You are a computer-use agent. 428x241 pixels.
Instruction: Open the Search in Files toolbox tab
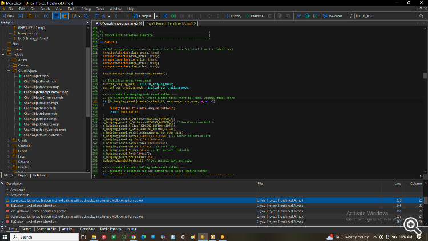[46, 229]
